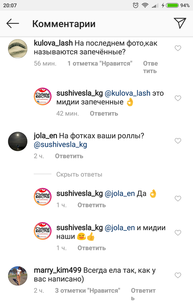Screen dimensions: 193x308
Task: Open jola_en's avatar
Action: 18,141
